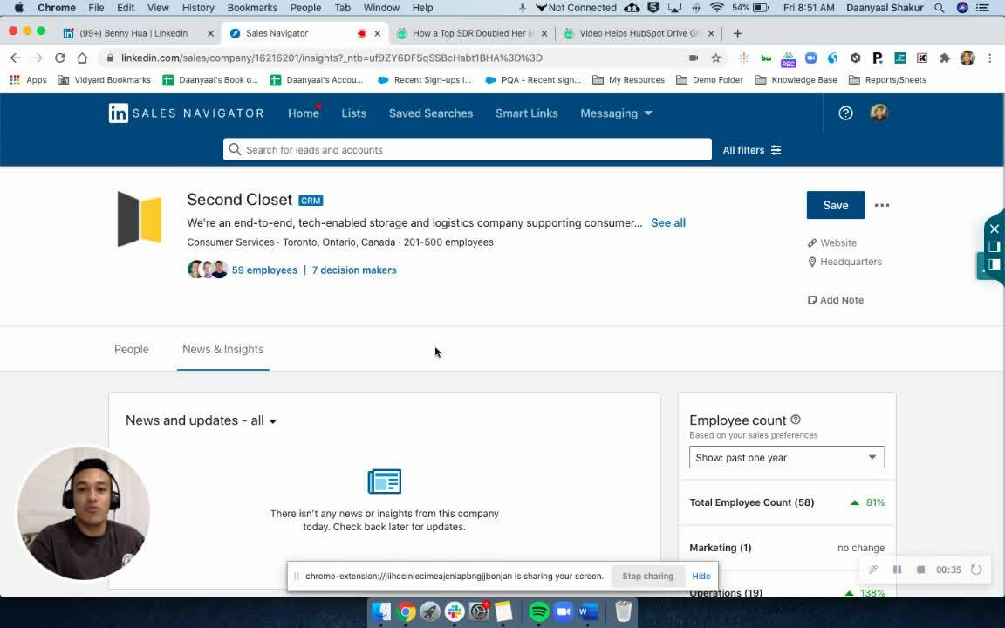Click Stop sharing in the screen share bar
This screenshot has width=1005, height=628.
(648, 576)
